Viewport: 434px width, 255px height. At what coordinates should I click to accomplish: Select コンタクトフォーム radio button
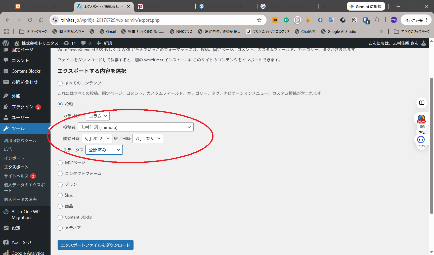point(60,174)
